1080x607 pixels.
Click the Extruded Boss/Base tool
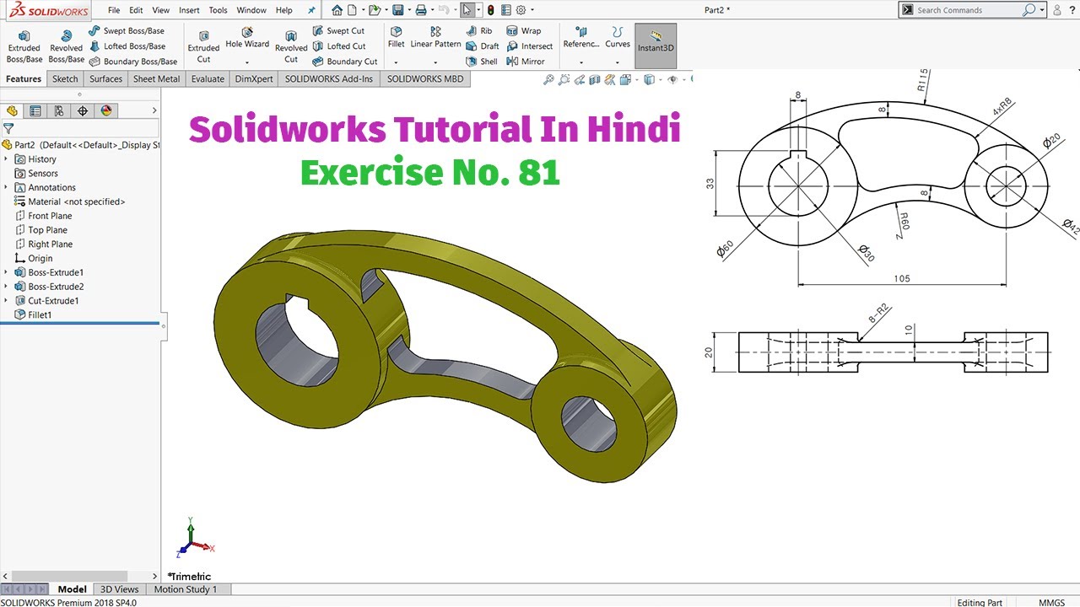tap(24, 47)
